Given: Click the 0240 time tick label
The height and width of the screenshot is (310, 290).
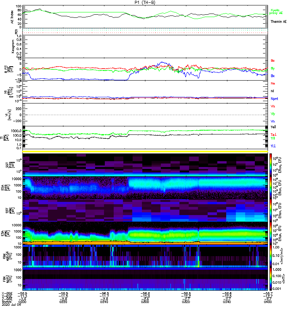Looking at the screenshot, I should point(104,302).
